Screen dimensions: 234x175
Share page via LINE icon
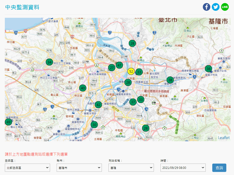(x=225, y=7)
